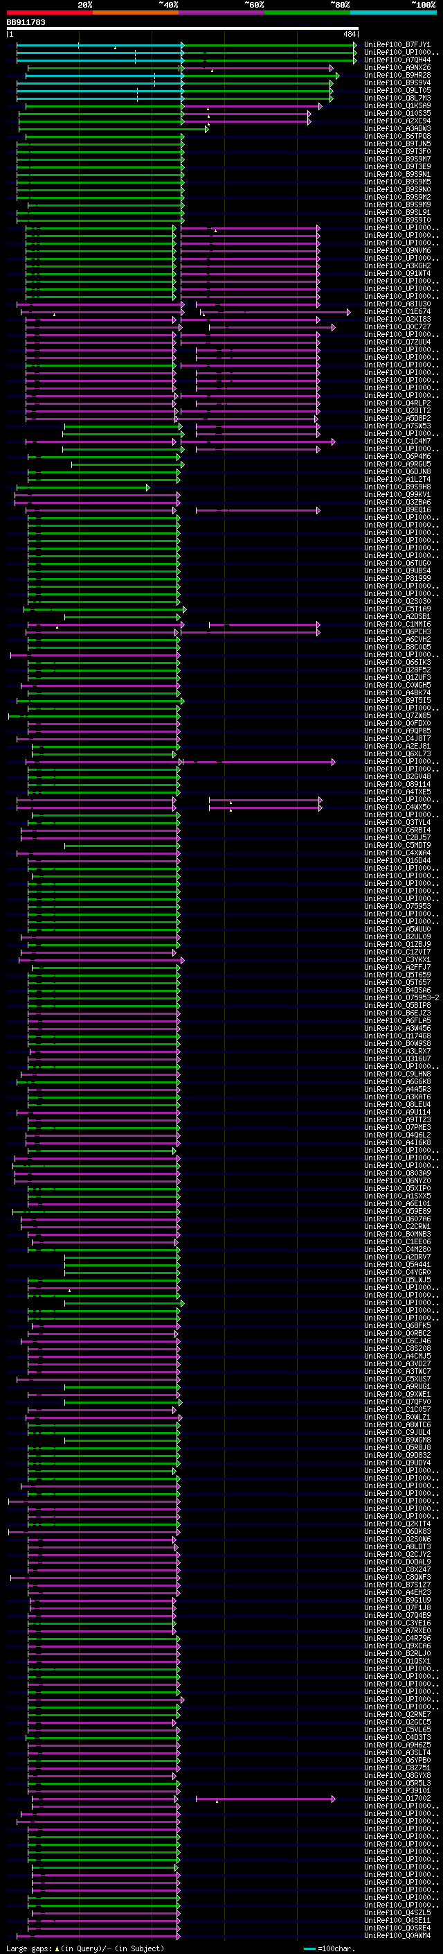Open hit UniRef100_B9HR28
The width and height of the screenshot is (443, 1954).
397,75
